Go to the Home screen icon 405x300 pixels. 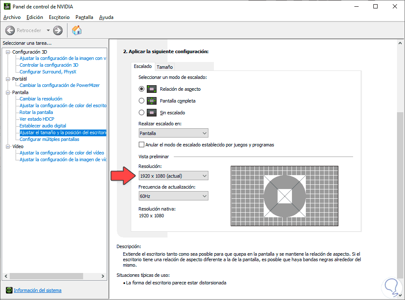pos(77,30)
